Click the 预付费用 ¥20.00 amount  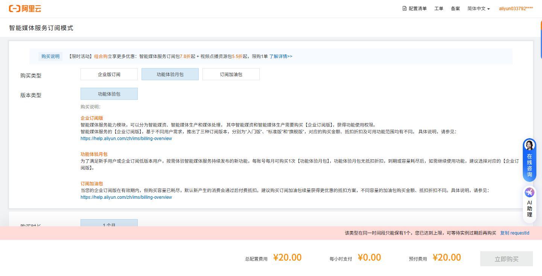click(x=447, y=258)
